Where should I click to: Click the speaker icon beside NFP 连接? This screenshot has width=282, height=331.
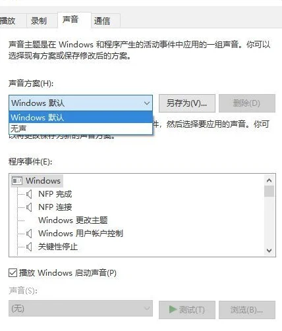coord(29,207)
